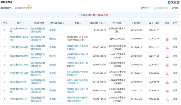Viewport: 181px width, 105px height.
Task: Open case link (2025)鲁0505执16号
Action: (x=18, y=30)
